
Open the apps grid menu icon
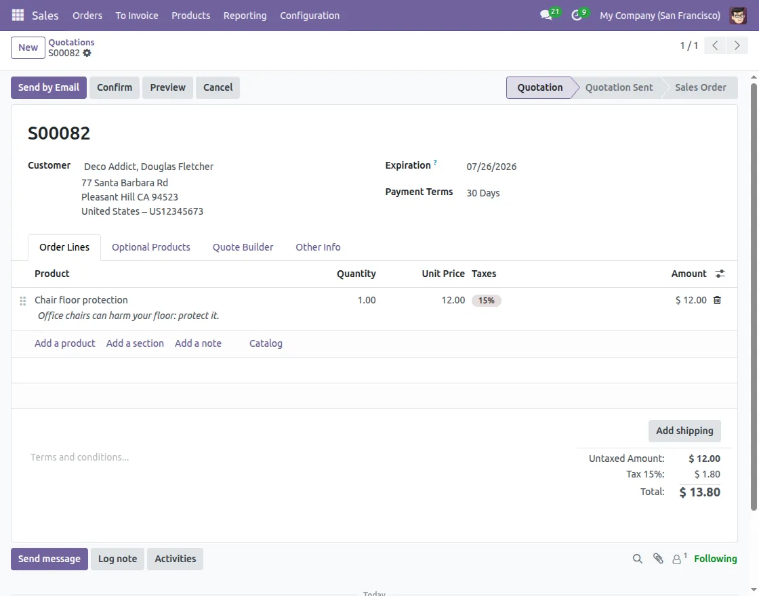(18, 15)
